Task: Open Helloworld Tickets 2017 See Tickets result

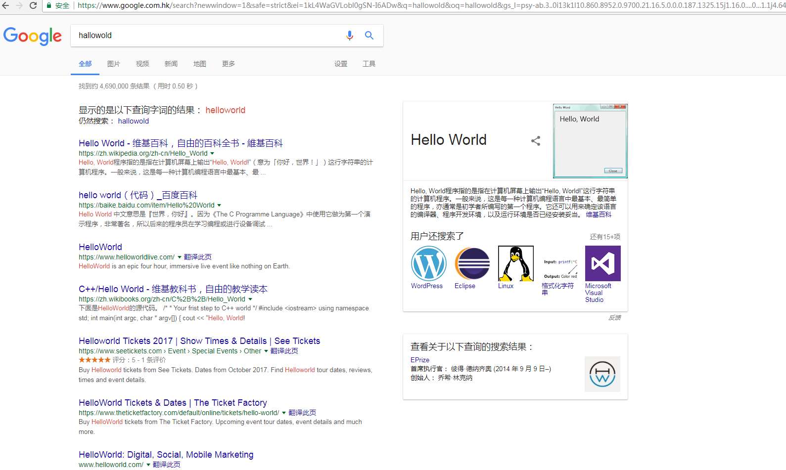Action: (x=199, y=341)
